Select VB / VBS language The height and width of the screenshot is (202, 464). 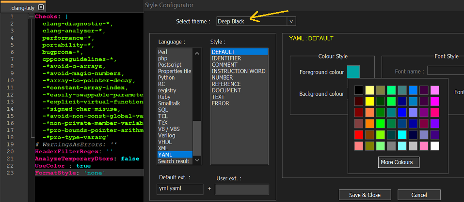(175, 129)
